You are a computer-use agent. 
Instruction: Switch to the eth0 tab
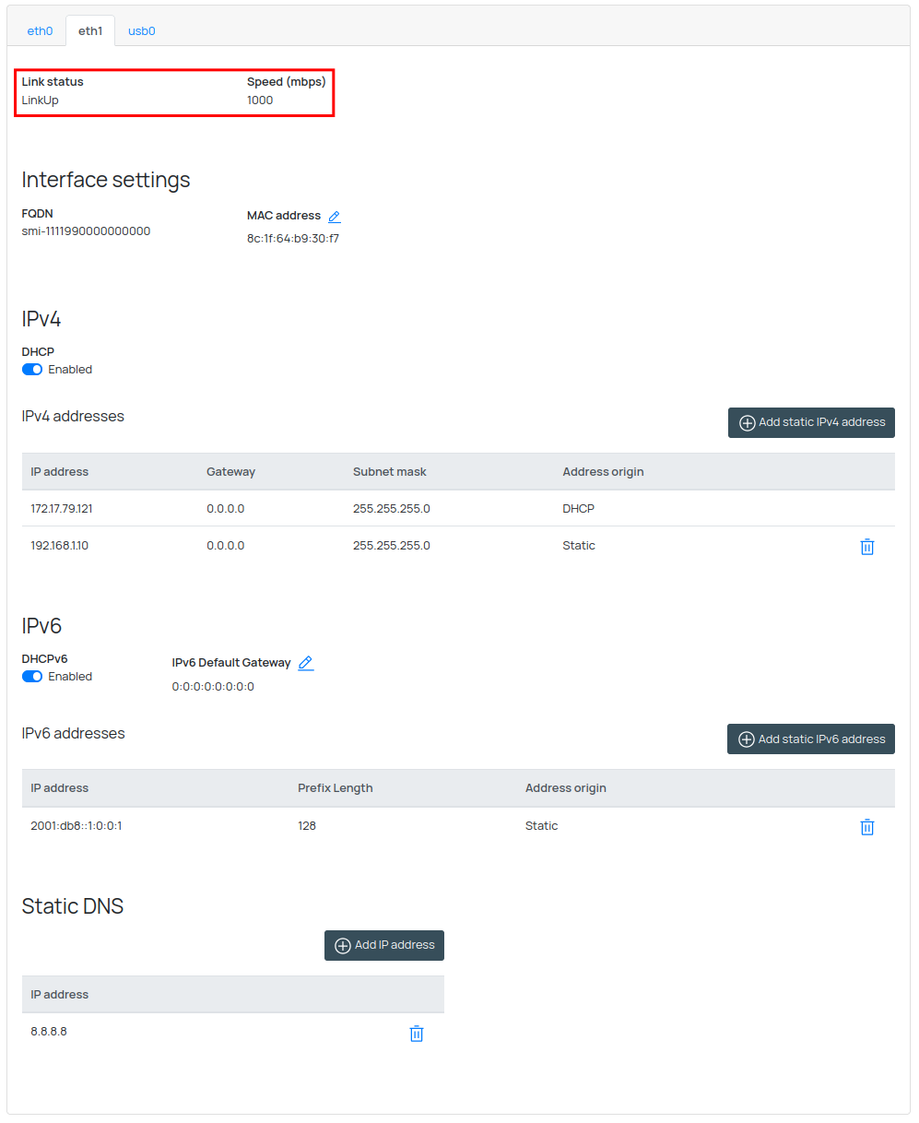40,31
